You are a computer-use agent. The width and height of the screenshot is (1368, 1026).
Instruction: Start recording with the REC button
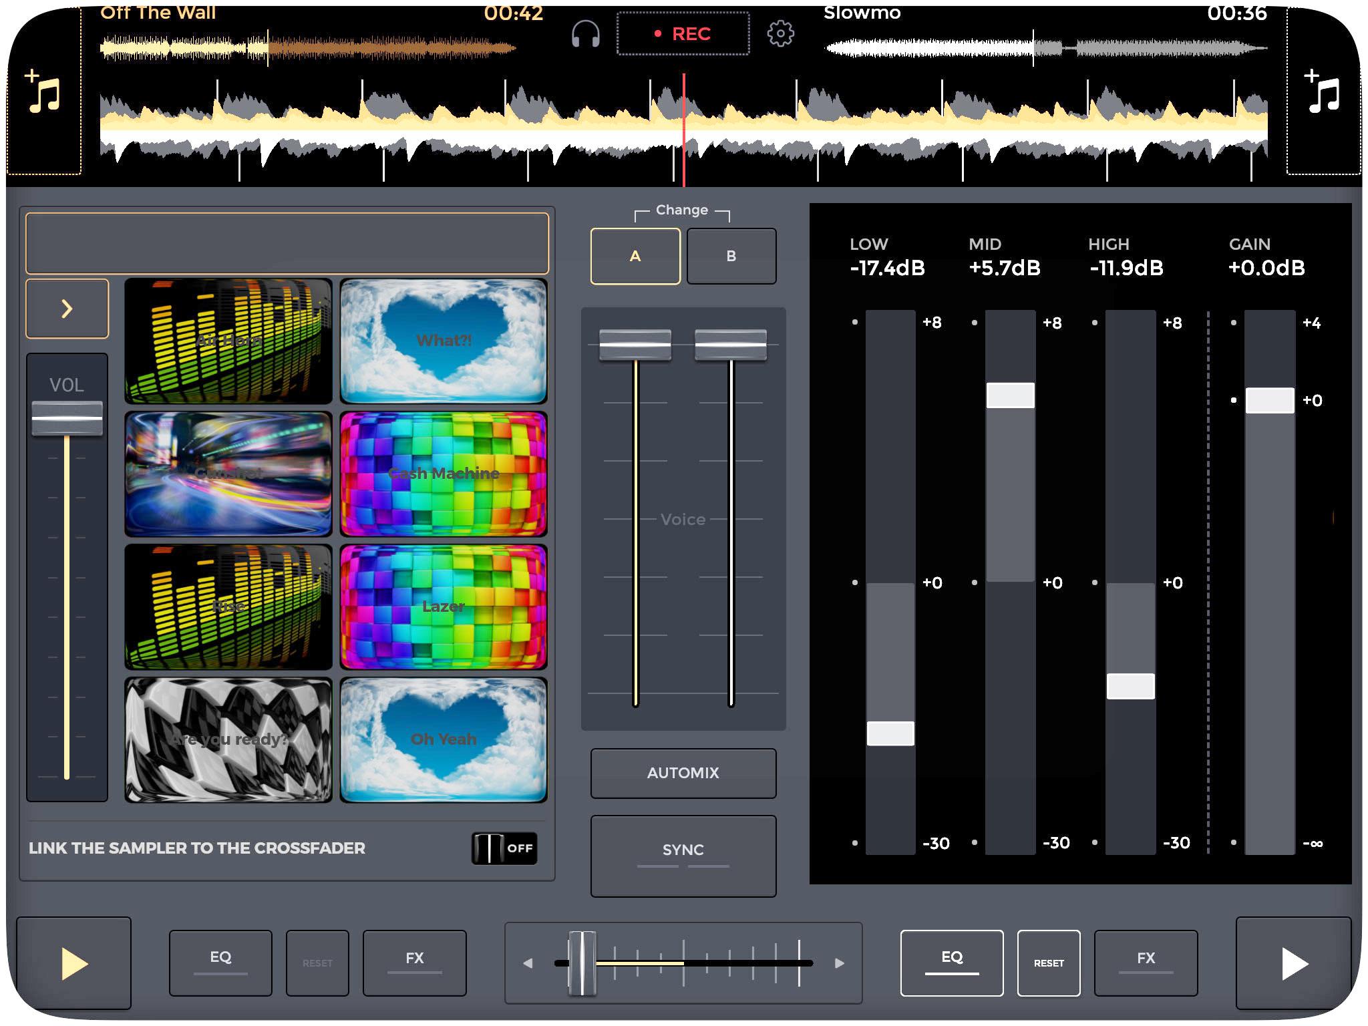683,33
